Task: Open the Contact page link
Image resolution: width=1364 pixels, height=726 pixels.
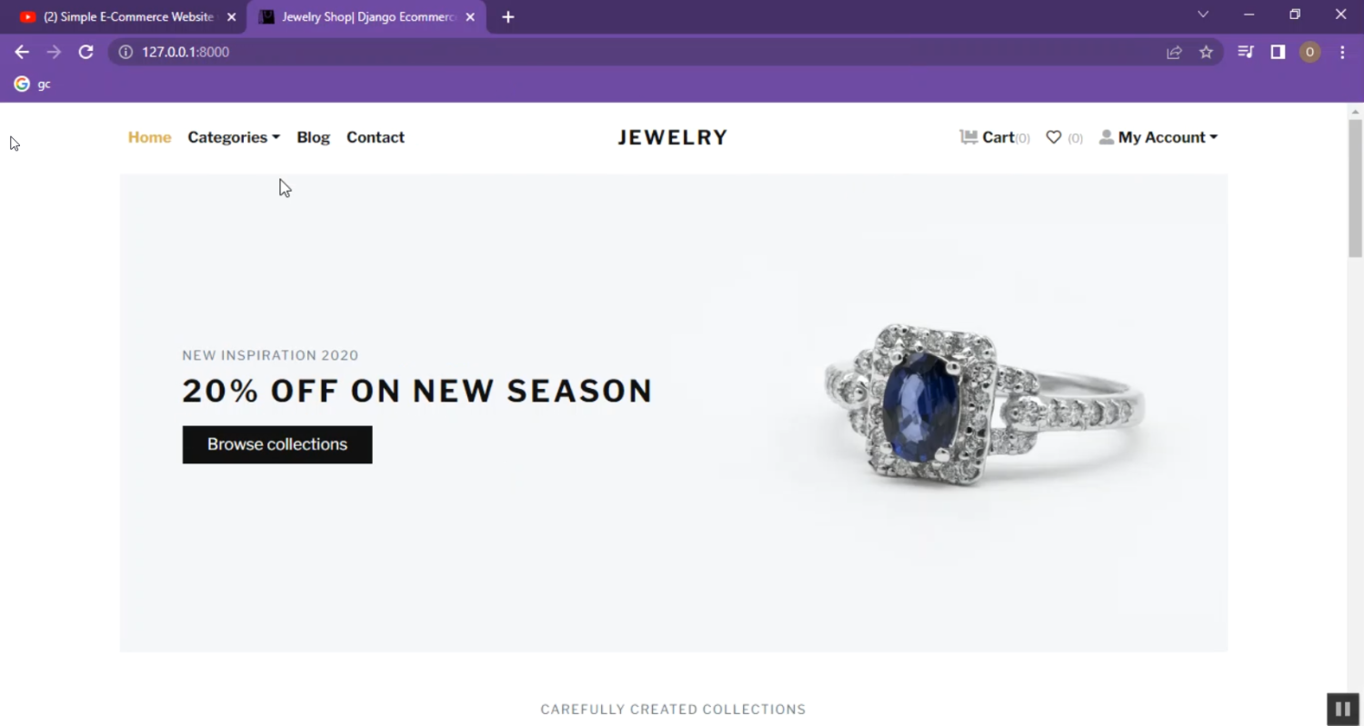Action: pyautogui.click(x=376, y=137)
